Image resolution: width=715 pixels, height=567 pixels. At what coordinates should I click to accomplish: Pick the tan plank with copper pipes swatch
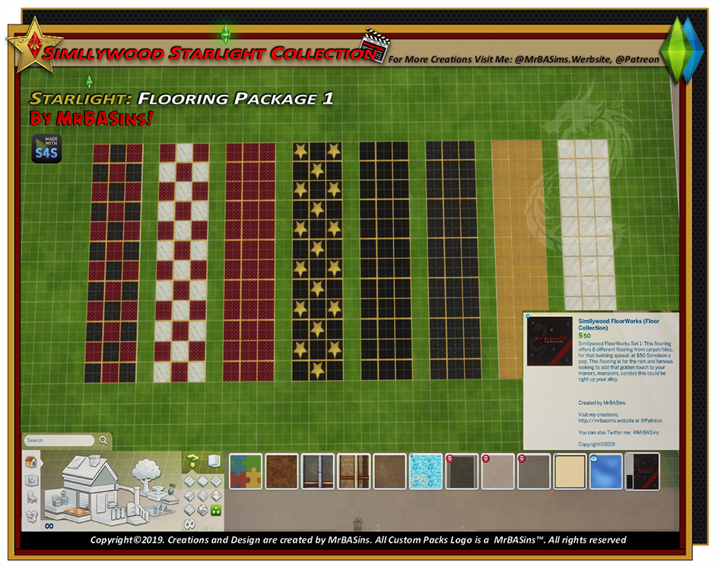pos(354,471)
